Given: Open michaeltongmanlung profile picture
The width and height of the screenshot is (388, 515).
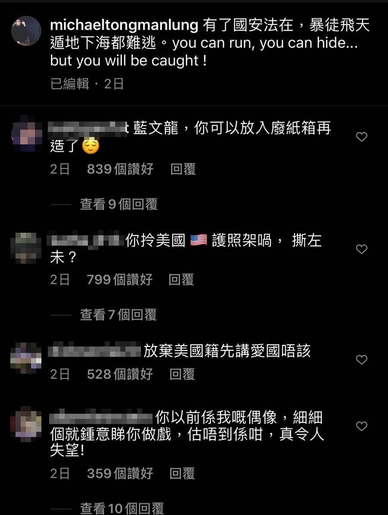Looking at the screenshot, I should (26, 31).
